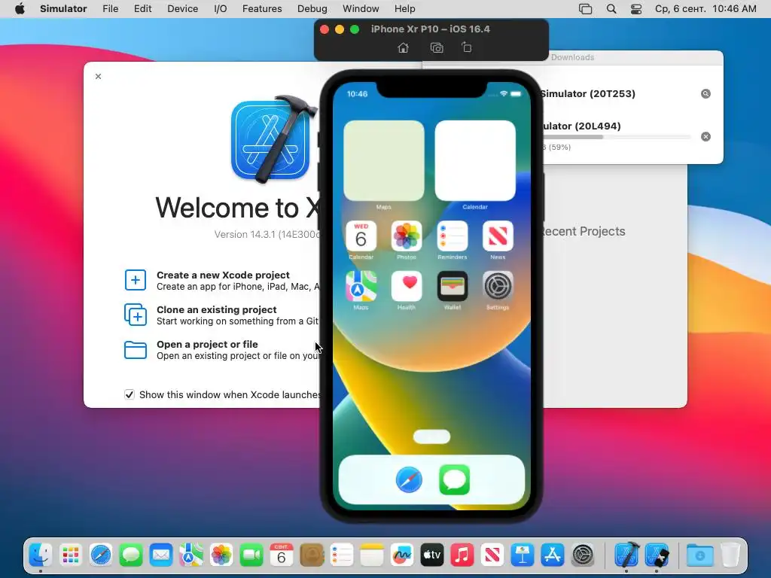
Task: Click the screen mirroring icon in menu bar
Action: tap(585, 9)
